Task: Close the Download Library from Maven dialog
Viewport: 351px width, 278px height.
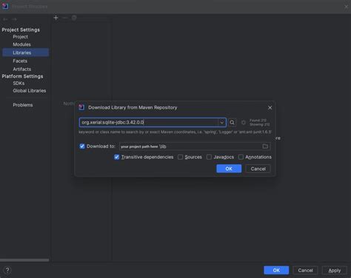Action: pyautogui.click(x=270, y=108)
